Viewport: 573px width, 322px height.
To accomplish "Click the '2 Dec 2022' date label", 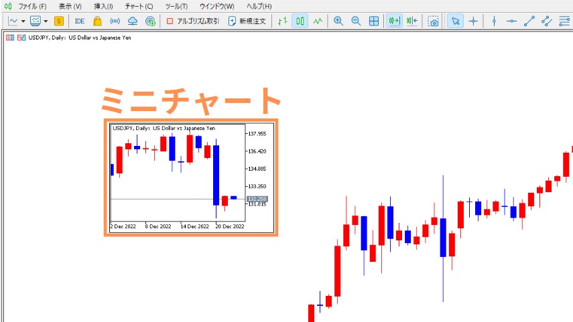I will point(123,226).
